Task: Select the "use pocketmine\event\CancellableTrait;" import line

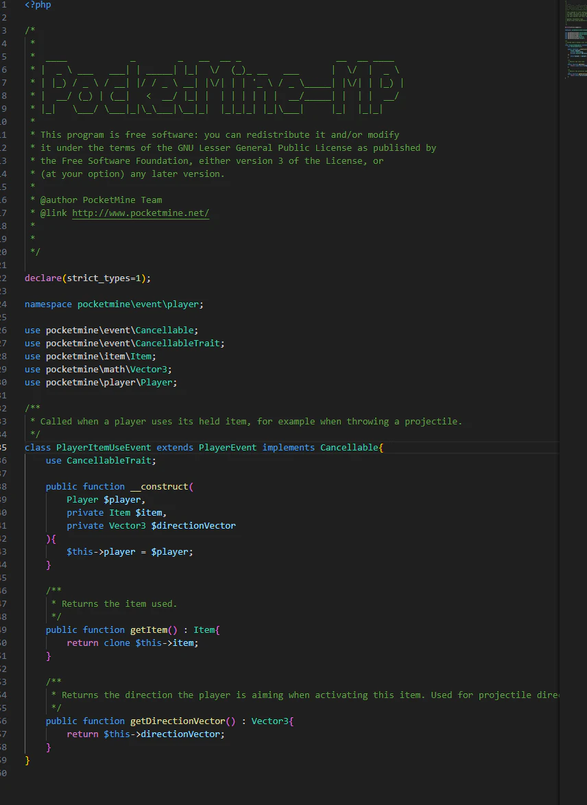Action: (125, 344)
